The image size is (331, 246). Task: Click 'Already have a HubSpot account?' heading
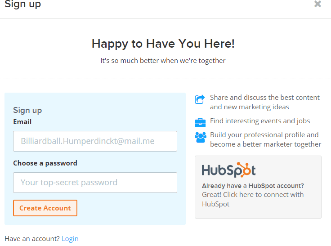[253, 186]
